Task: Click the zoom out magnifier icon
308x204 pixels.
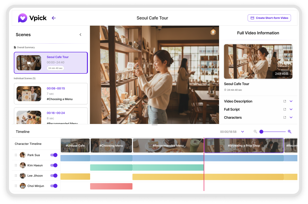Action: tap(255, 132)
